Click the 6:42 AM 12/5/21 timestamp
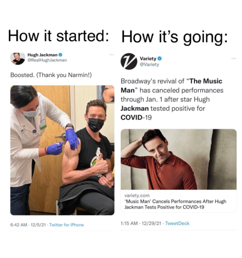242x258 pixels. (28, 225)
